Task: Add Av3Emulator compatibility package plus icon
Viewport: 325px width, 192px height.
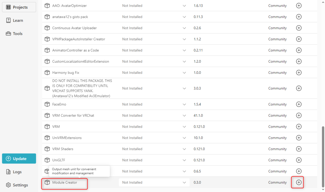Action: coord(299,88)
